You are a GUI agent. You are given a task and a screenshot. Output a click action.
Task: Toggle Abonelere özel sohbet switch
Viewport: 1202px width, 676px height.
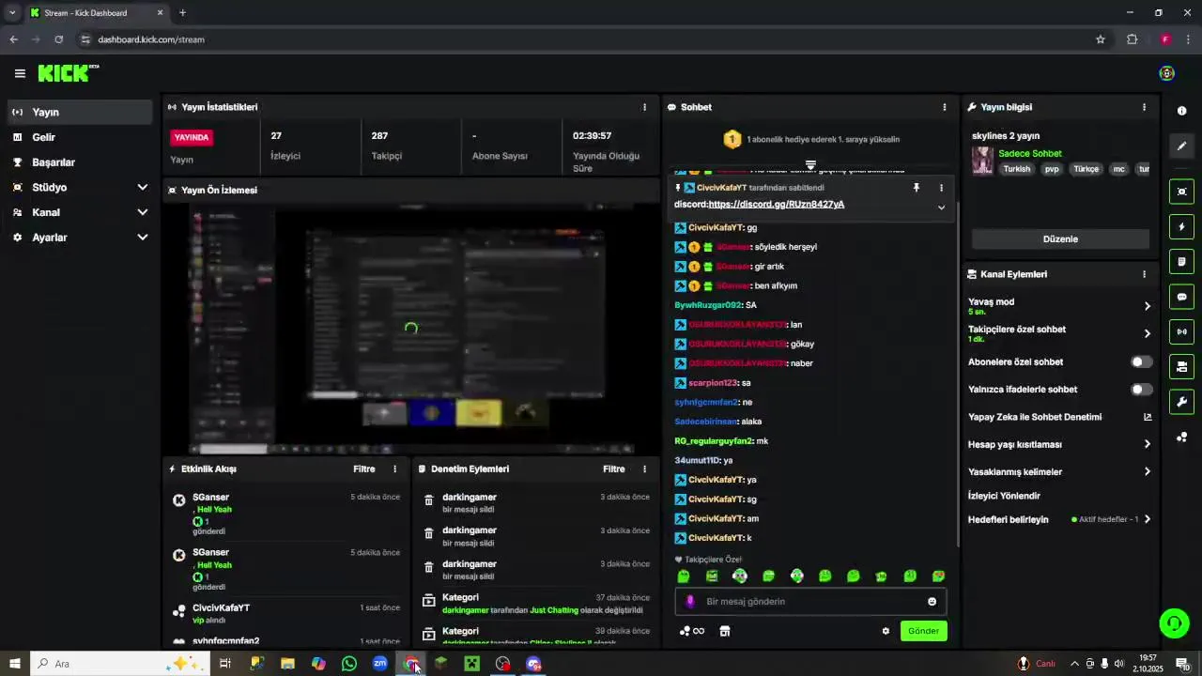pyautogui.click(x=1141, y=361)
